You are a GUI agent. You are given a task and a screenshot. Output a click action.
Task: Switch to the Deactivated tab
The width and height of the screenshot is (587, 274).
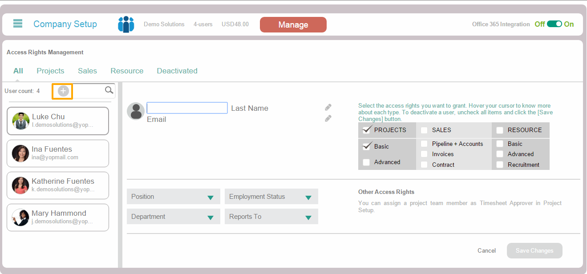[x=177, y=71]
